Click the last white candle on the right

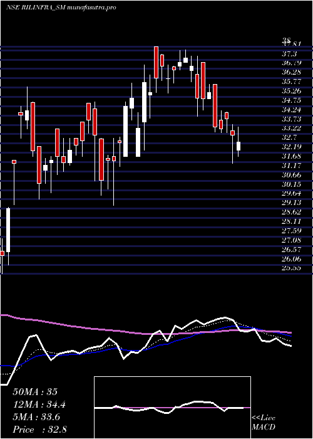point(239,146)
